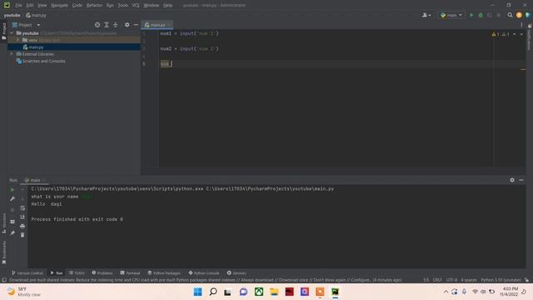Open Run panel settings gear
533x300 pixels.
point(512,180)
